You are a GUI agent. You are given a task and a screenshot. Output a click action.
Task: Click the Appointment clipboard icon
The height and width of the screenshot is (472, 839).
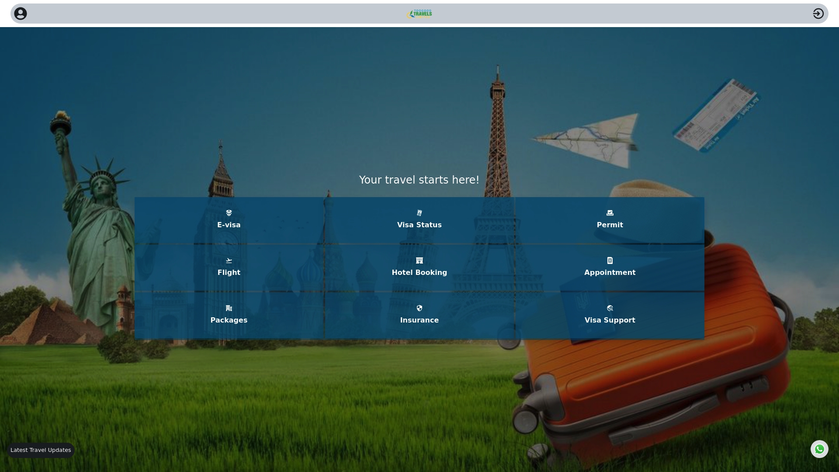click(610, 260)
